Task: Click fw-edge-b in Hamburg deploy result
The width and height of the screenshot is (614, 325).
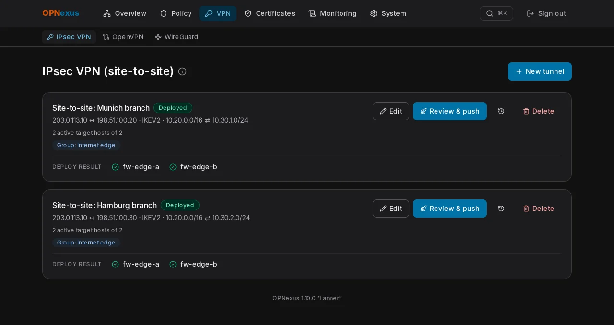Action: click(193, 264)
